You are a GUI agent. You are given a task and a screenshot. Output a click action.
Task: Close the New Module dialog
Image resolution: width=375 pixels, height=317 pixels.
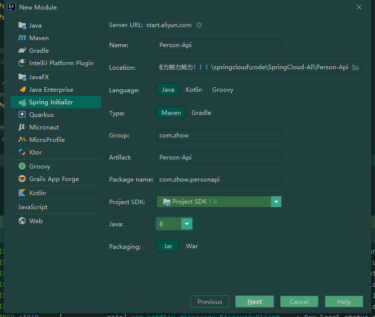coord(359,7)
